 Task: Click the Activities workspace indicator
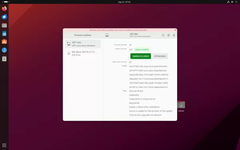click(6, 2)
